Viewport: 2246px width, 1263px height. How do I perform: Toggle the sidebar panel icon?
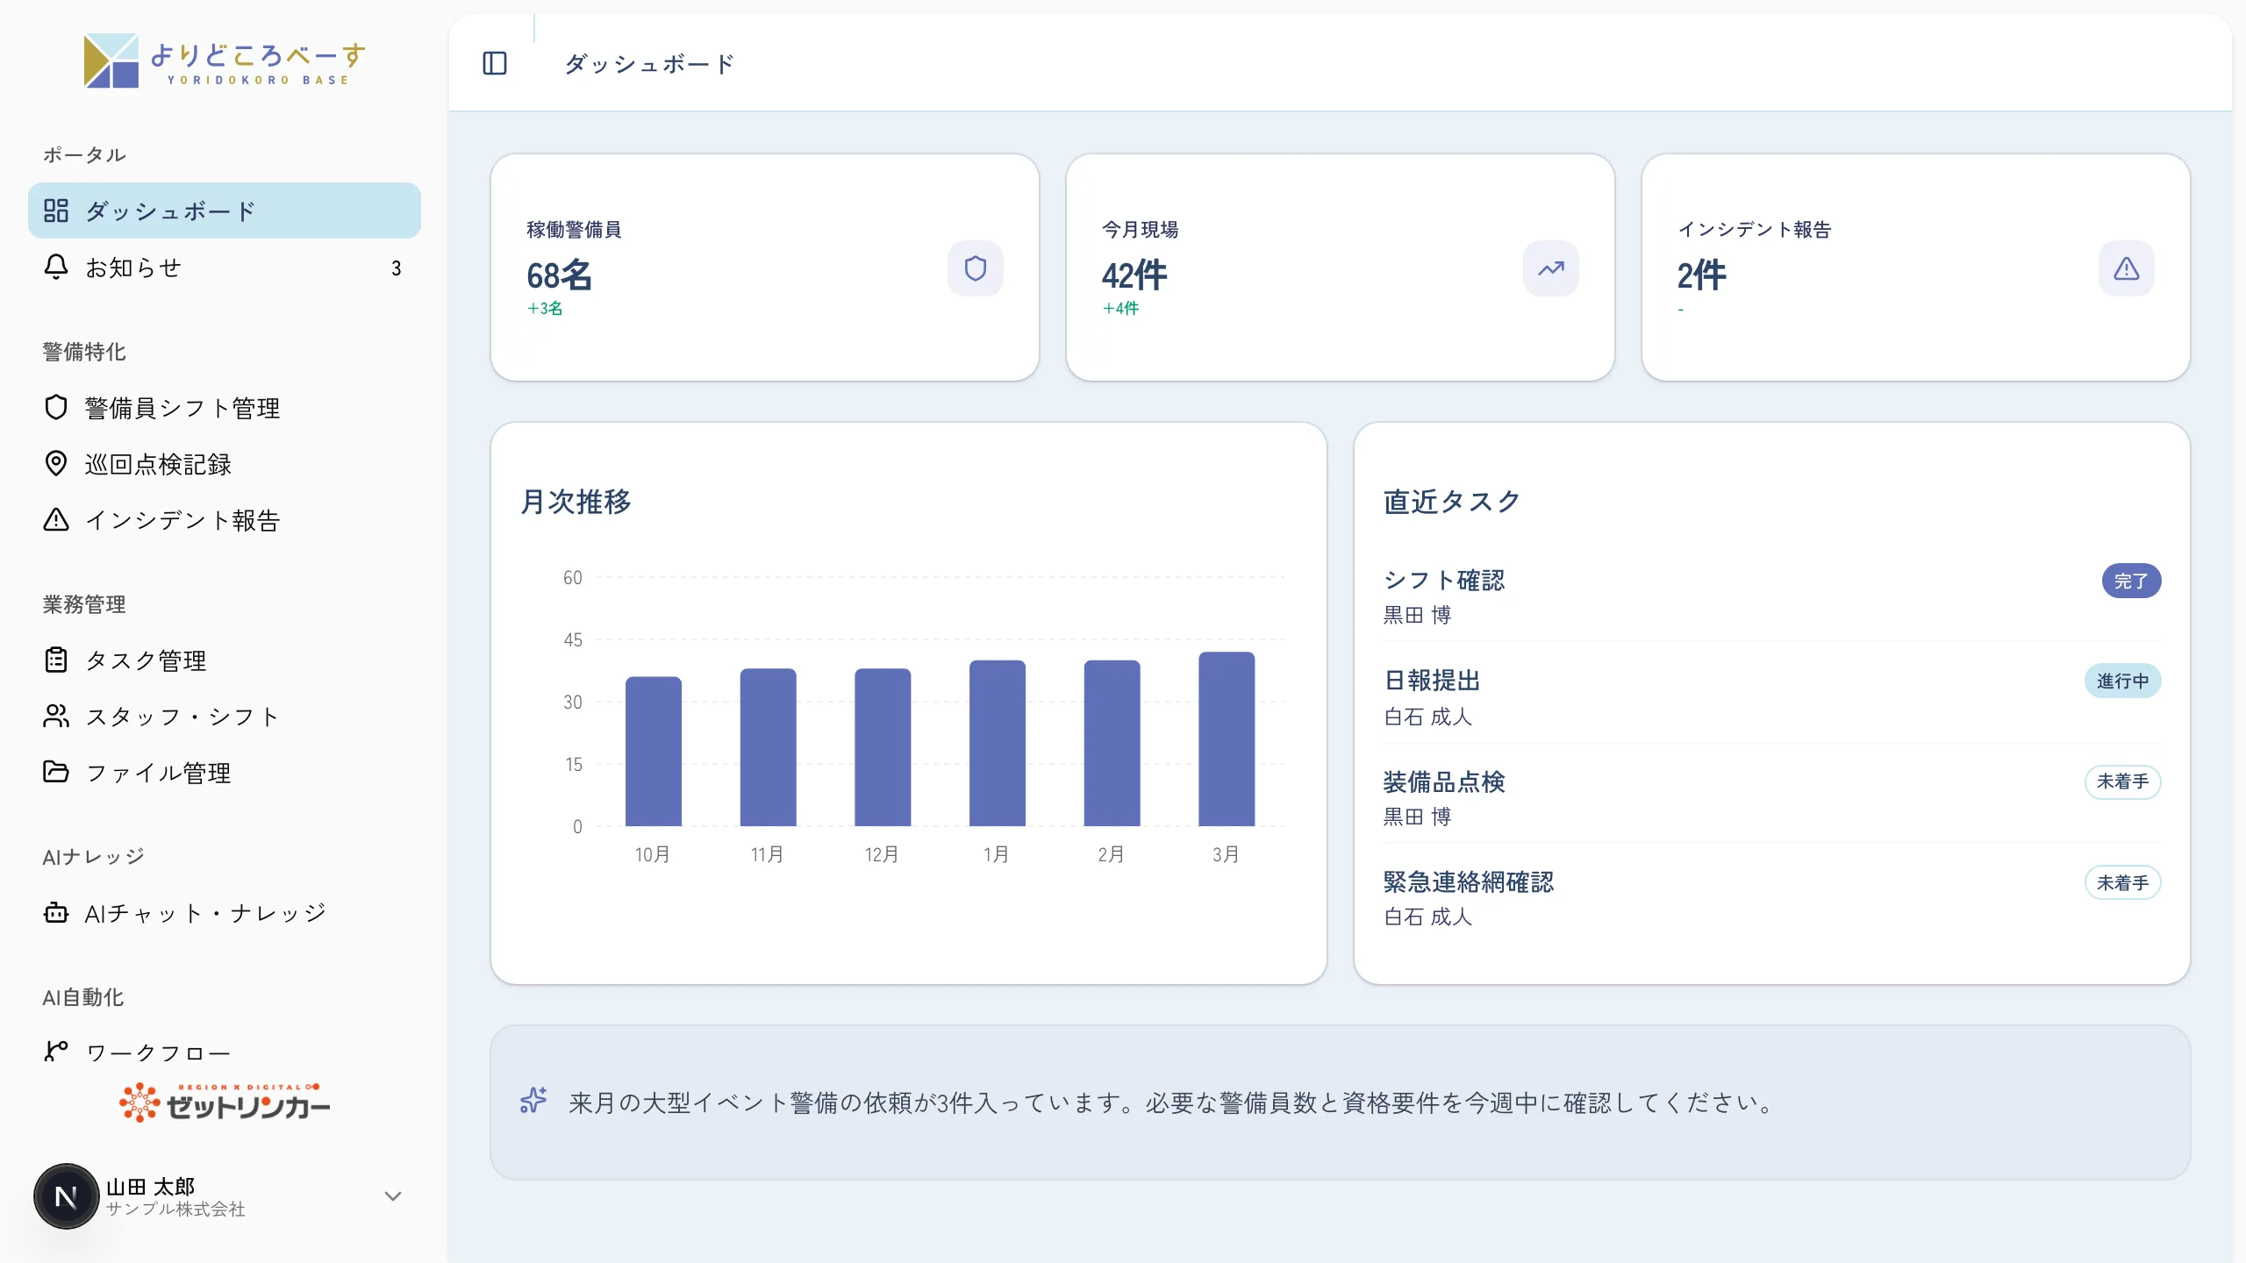click(495, 63)
